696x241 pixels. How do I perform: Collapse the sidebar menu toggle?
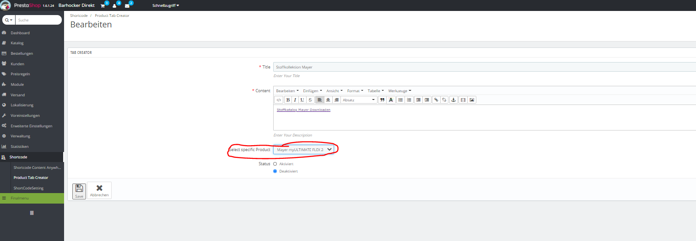pyautogui.click(x=32, y=213)
